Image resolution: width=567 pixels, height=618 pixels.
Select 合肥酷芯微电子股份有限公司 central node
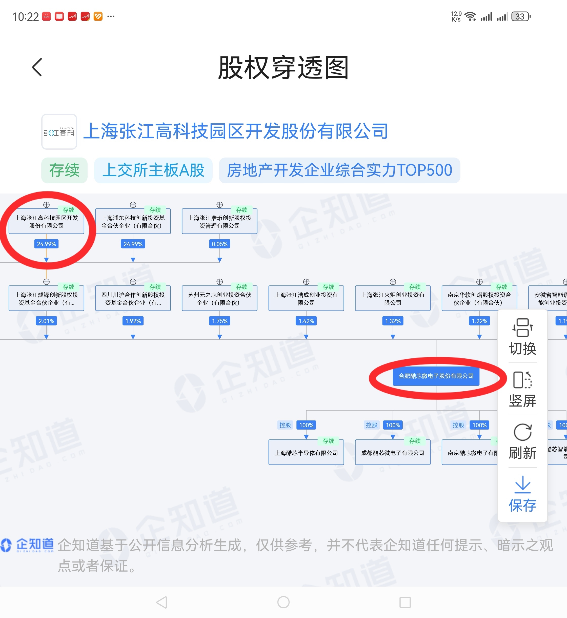pyautogui.click(x=436, y=376)
